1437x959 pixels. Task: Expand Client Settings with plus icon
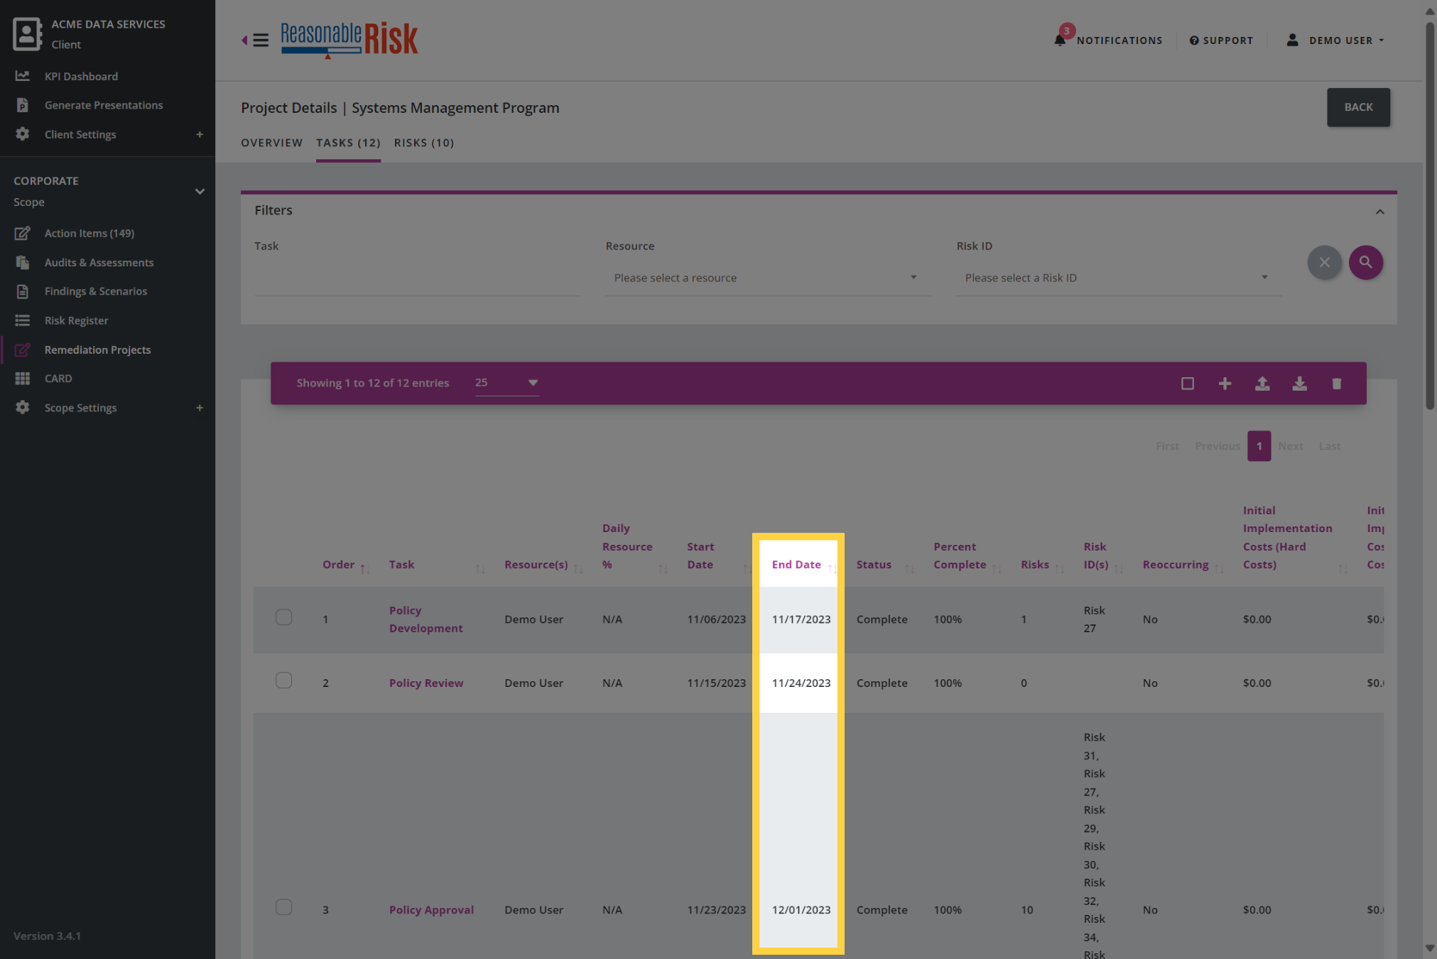click(x=200, y=134)
